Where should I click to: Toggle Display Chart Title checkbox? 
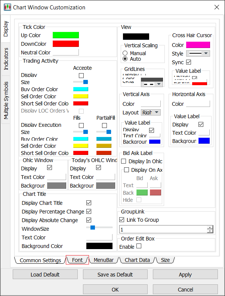(89, 203)
